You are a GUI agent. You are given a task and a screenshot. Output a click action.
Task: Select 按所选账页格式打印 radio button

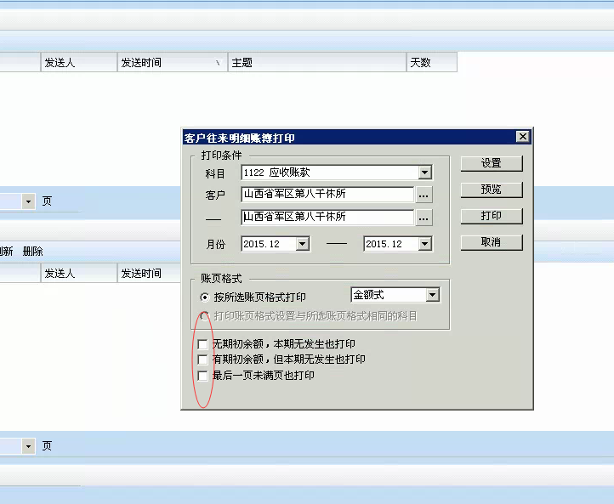[x=204, y=297]
